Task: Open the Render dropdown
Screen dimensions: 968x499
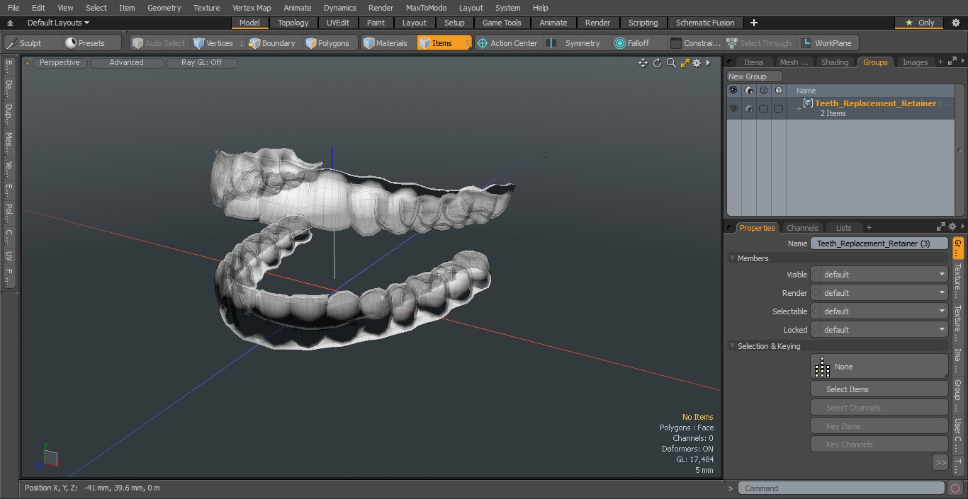Action: [879, 293]
